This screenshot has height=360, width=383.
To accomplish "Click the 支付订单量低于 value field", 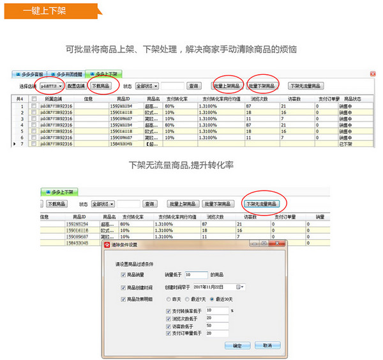I will coord(218,333).
